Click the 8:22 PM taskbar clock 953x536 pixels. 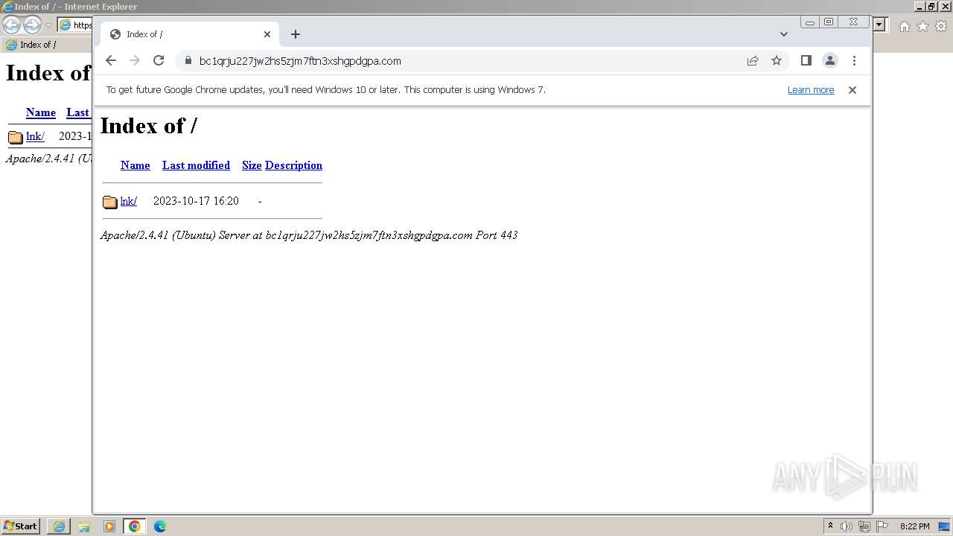tap(914, 526)
